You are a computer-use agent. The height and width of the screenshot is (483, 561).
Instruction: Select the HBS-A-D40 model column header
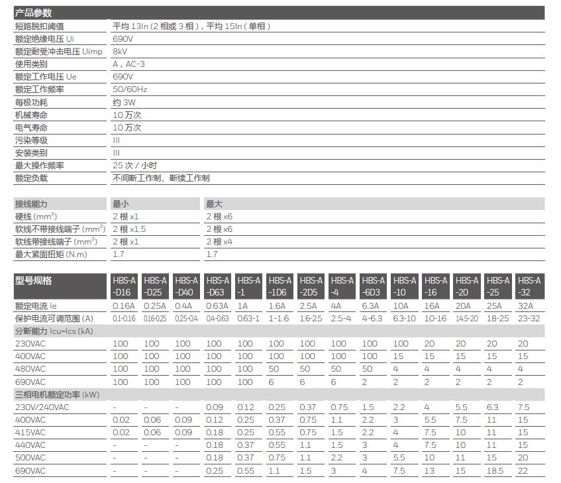pos(186,286)
